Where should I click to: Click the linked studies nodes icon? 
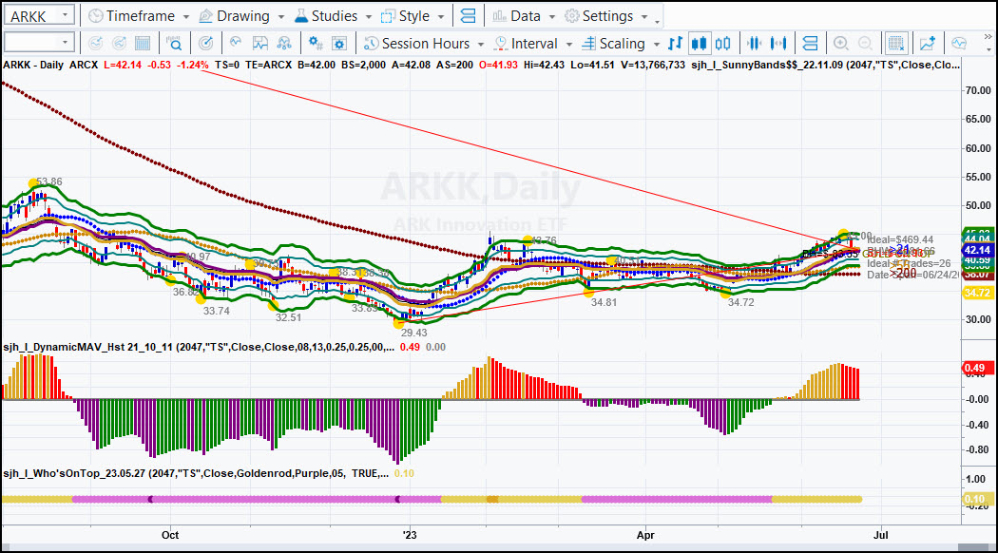(x=284, y=44)
